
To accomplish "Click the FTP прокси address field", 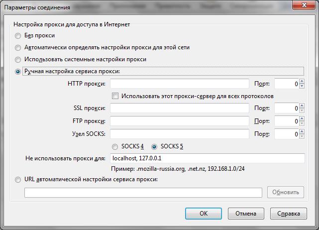I will pos(179,121).
